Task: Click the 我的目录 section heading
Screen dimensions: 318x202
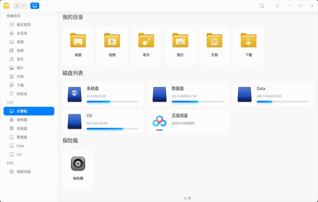Action: point(73,17)
